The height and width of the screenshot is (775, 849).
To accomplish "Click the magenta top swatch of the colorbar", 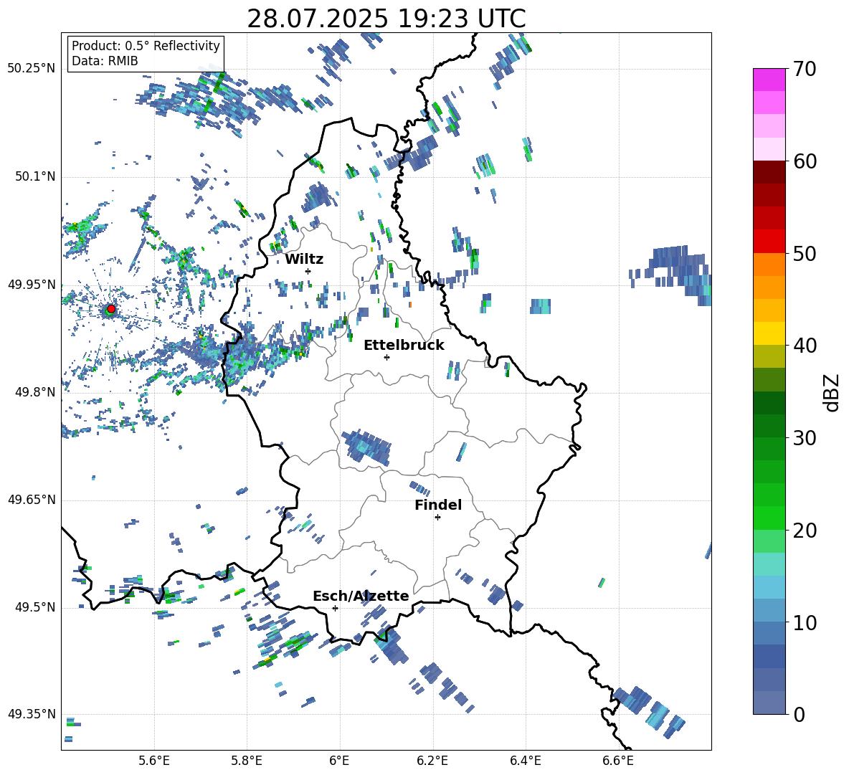I will tap(769, 80).
